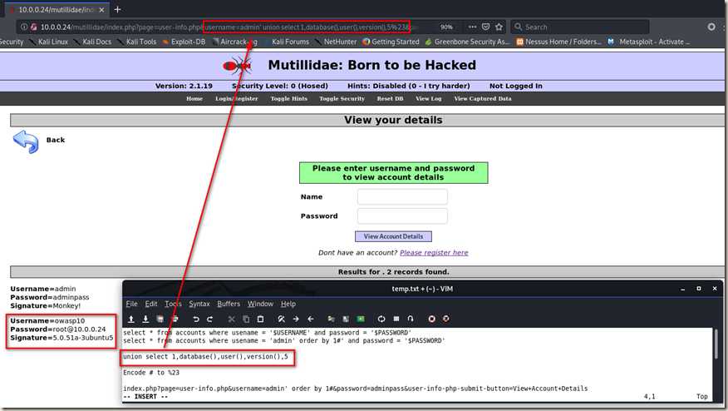This screenshot has width=728, height=411.
Task: Open the Exploit-DB bookmark
Action: click(x=184, y=42)
